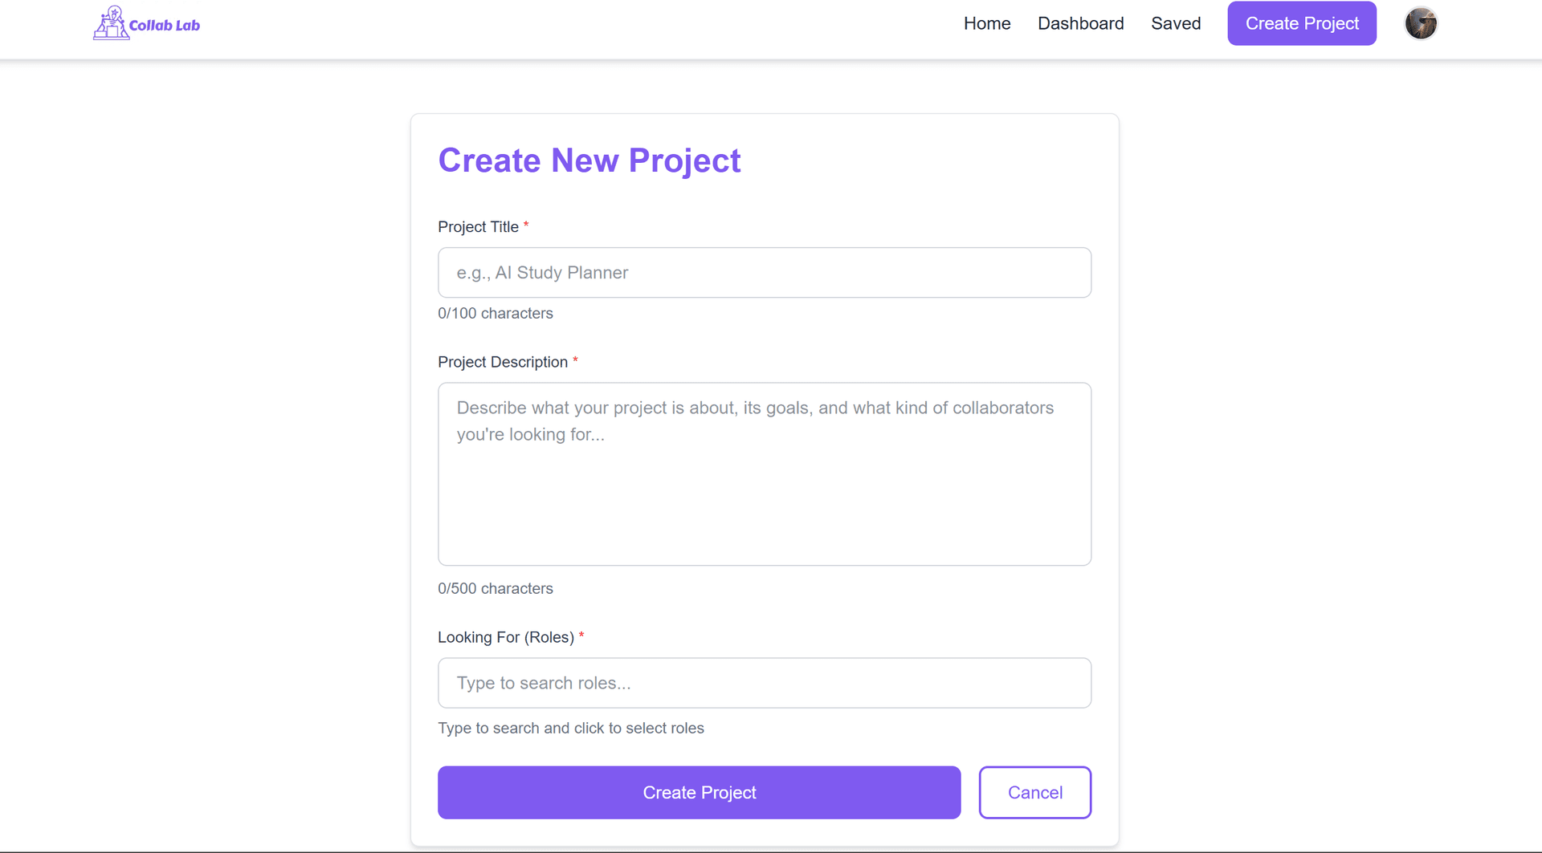Click the example placeholder 'AI Study Planner'
The image size is (1542, 853).
coord(542,272)
